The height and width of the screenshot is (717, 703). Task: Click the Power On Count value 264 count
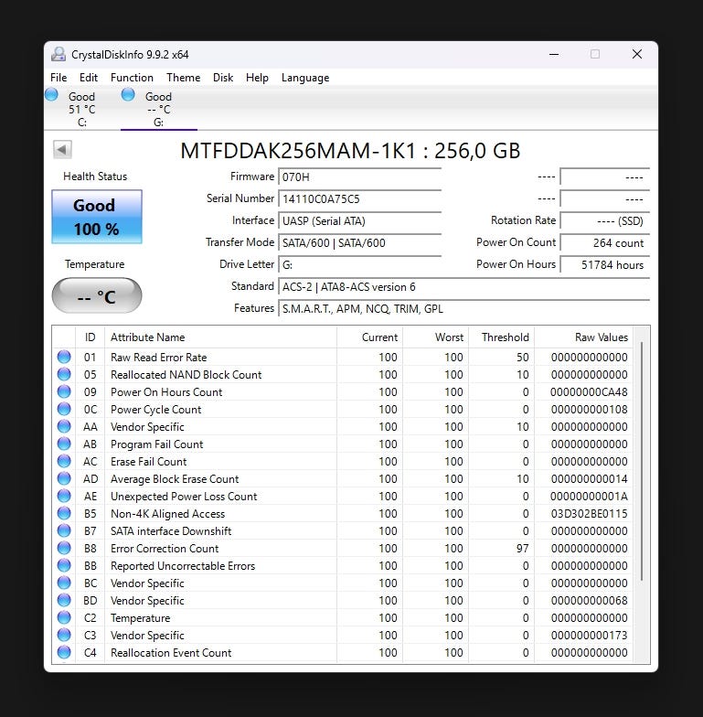(x=605, y=243)
